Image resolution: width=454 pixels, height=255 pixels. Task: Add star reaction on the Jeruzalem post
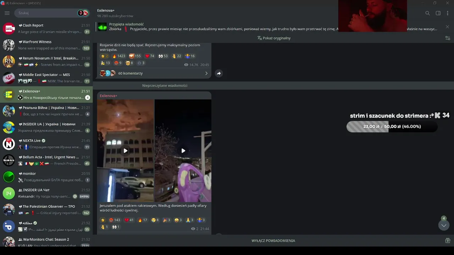pos(103,220)
